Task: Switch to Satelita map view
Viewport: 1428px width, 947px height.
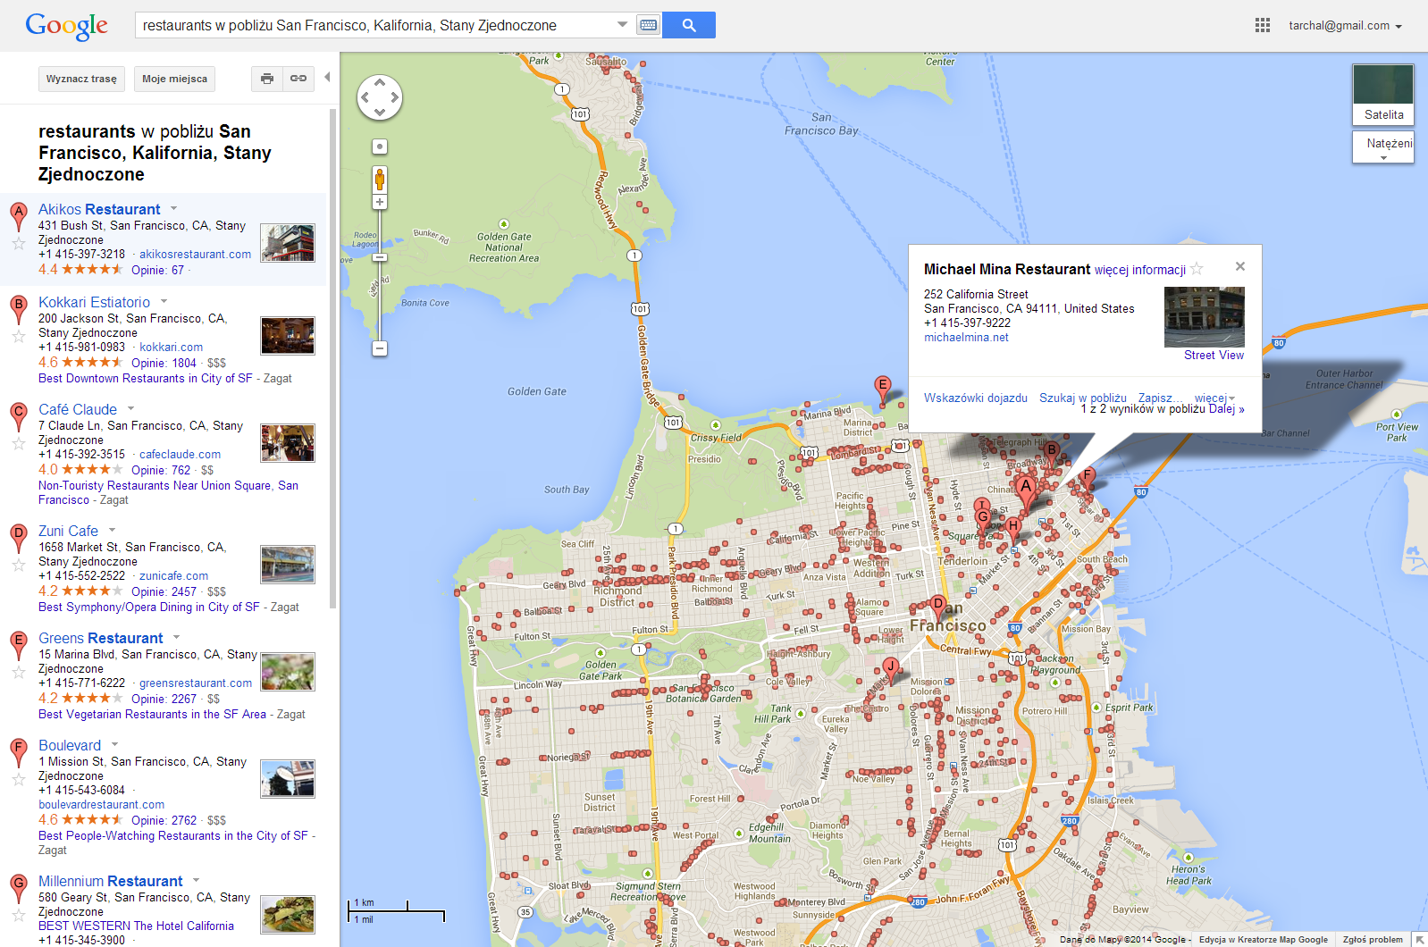Action: tap(1383, 95)
